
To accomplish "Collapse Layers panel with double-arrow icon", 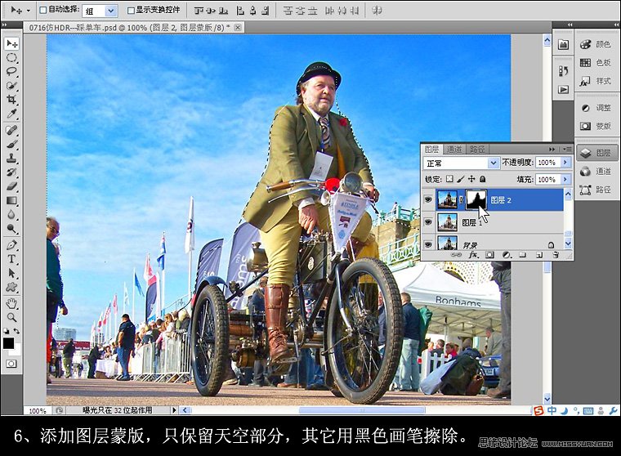I will tap(552, 150).
